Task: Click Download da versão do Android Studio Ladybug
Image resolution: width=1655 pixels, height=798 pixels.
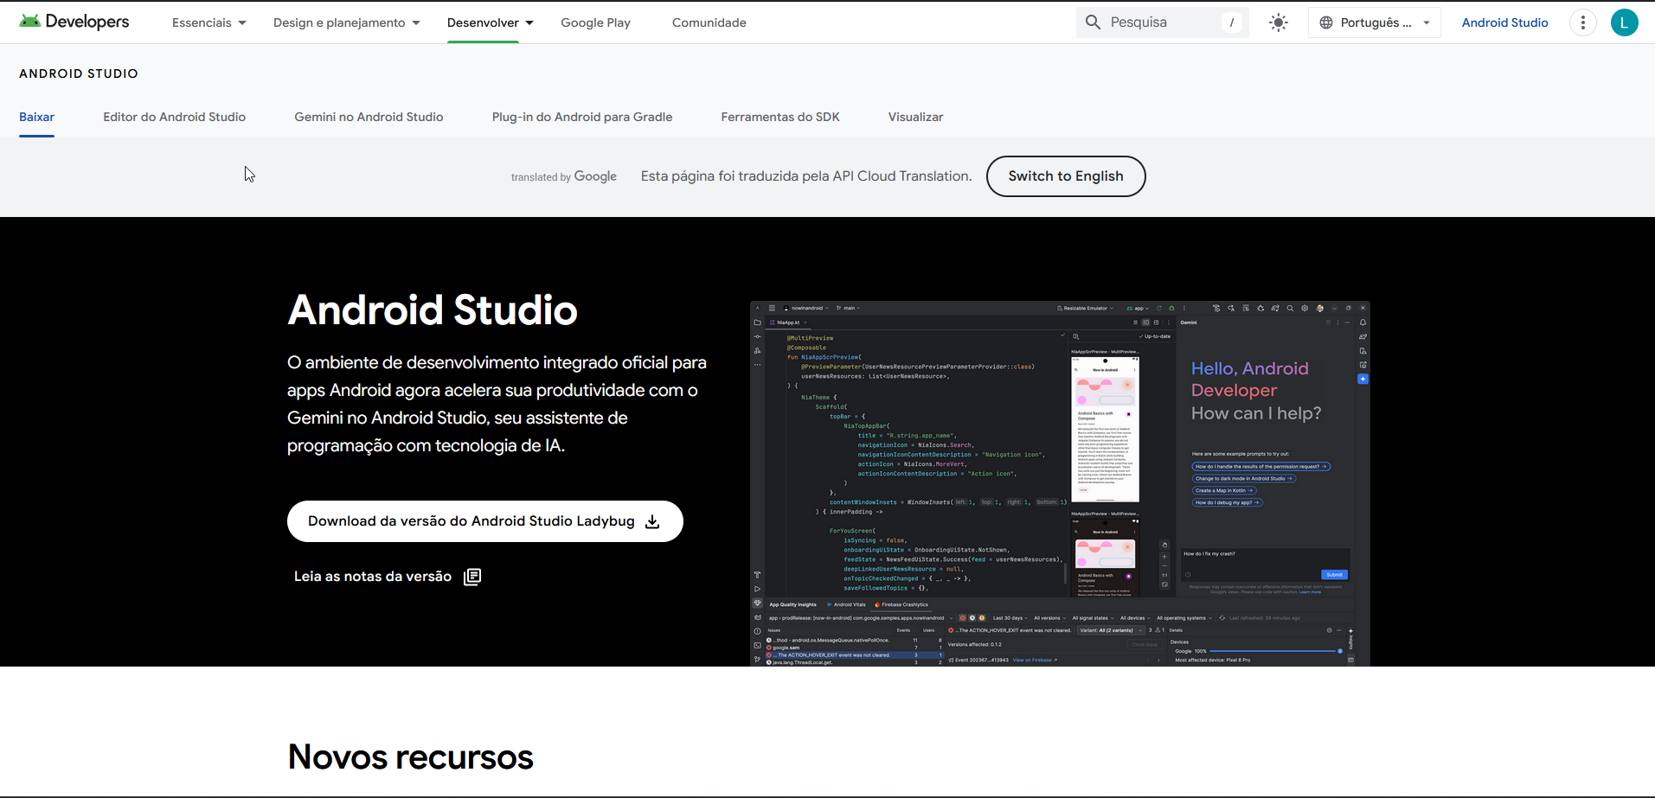Action: (x=485, y=521)
